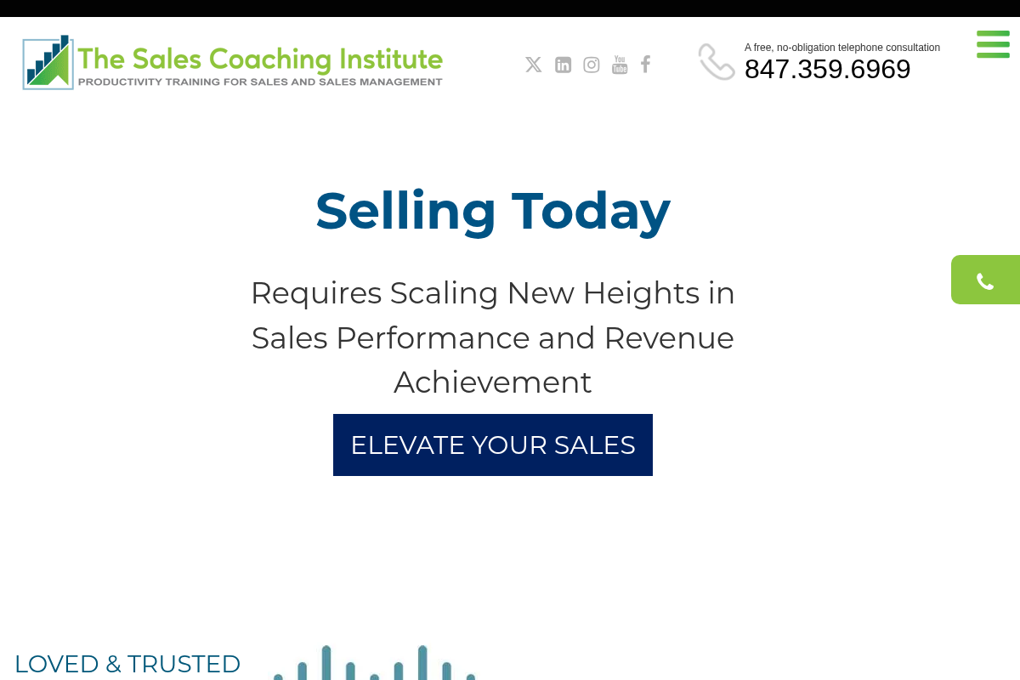
Task: Click the word Achievement in the subheading
Action: coord(493,382)
